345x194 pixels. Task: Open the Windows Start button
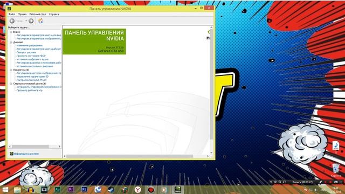[5, 190]
